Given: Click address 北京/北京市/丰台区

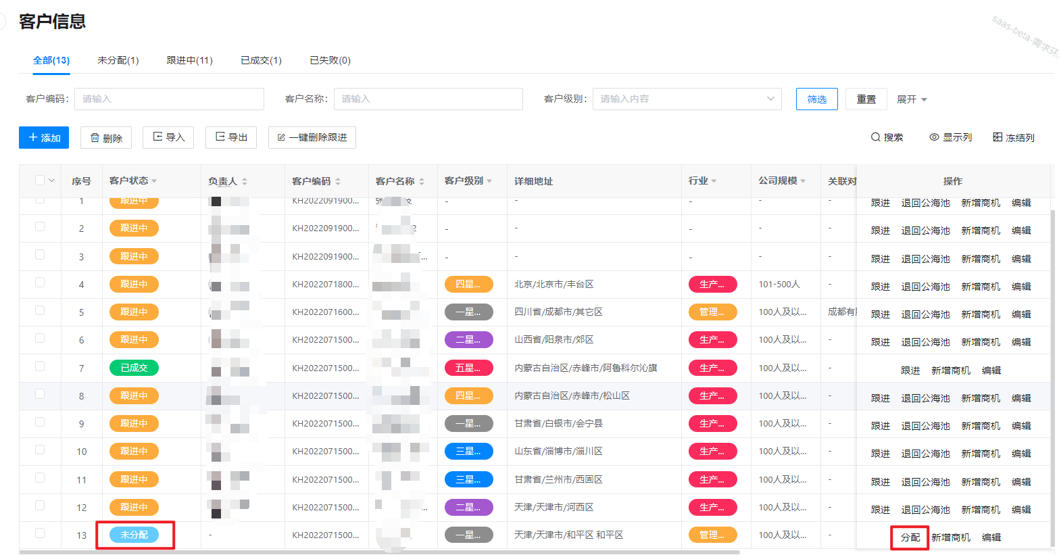Looking at the screenshot, I should tap(554, 284).
